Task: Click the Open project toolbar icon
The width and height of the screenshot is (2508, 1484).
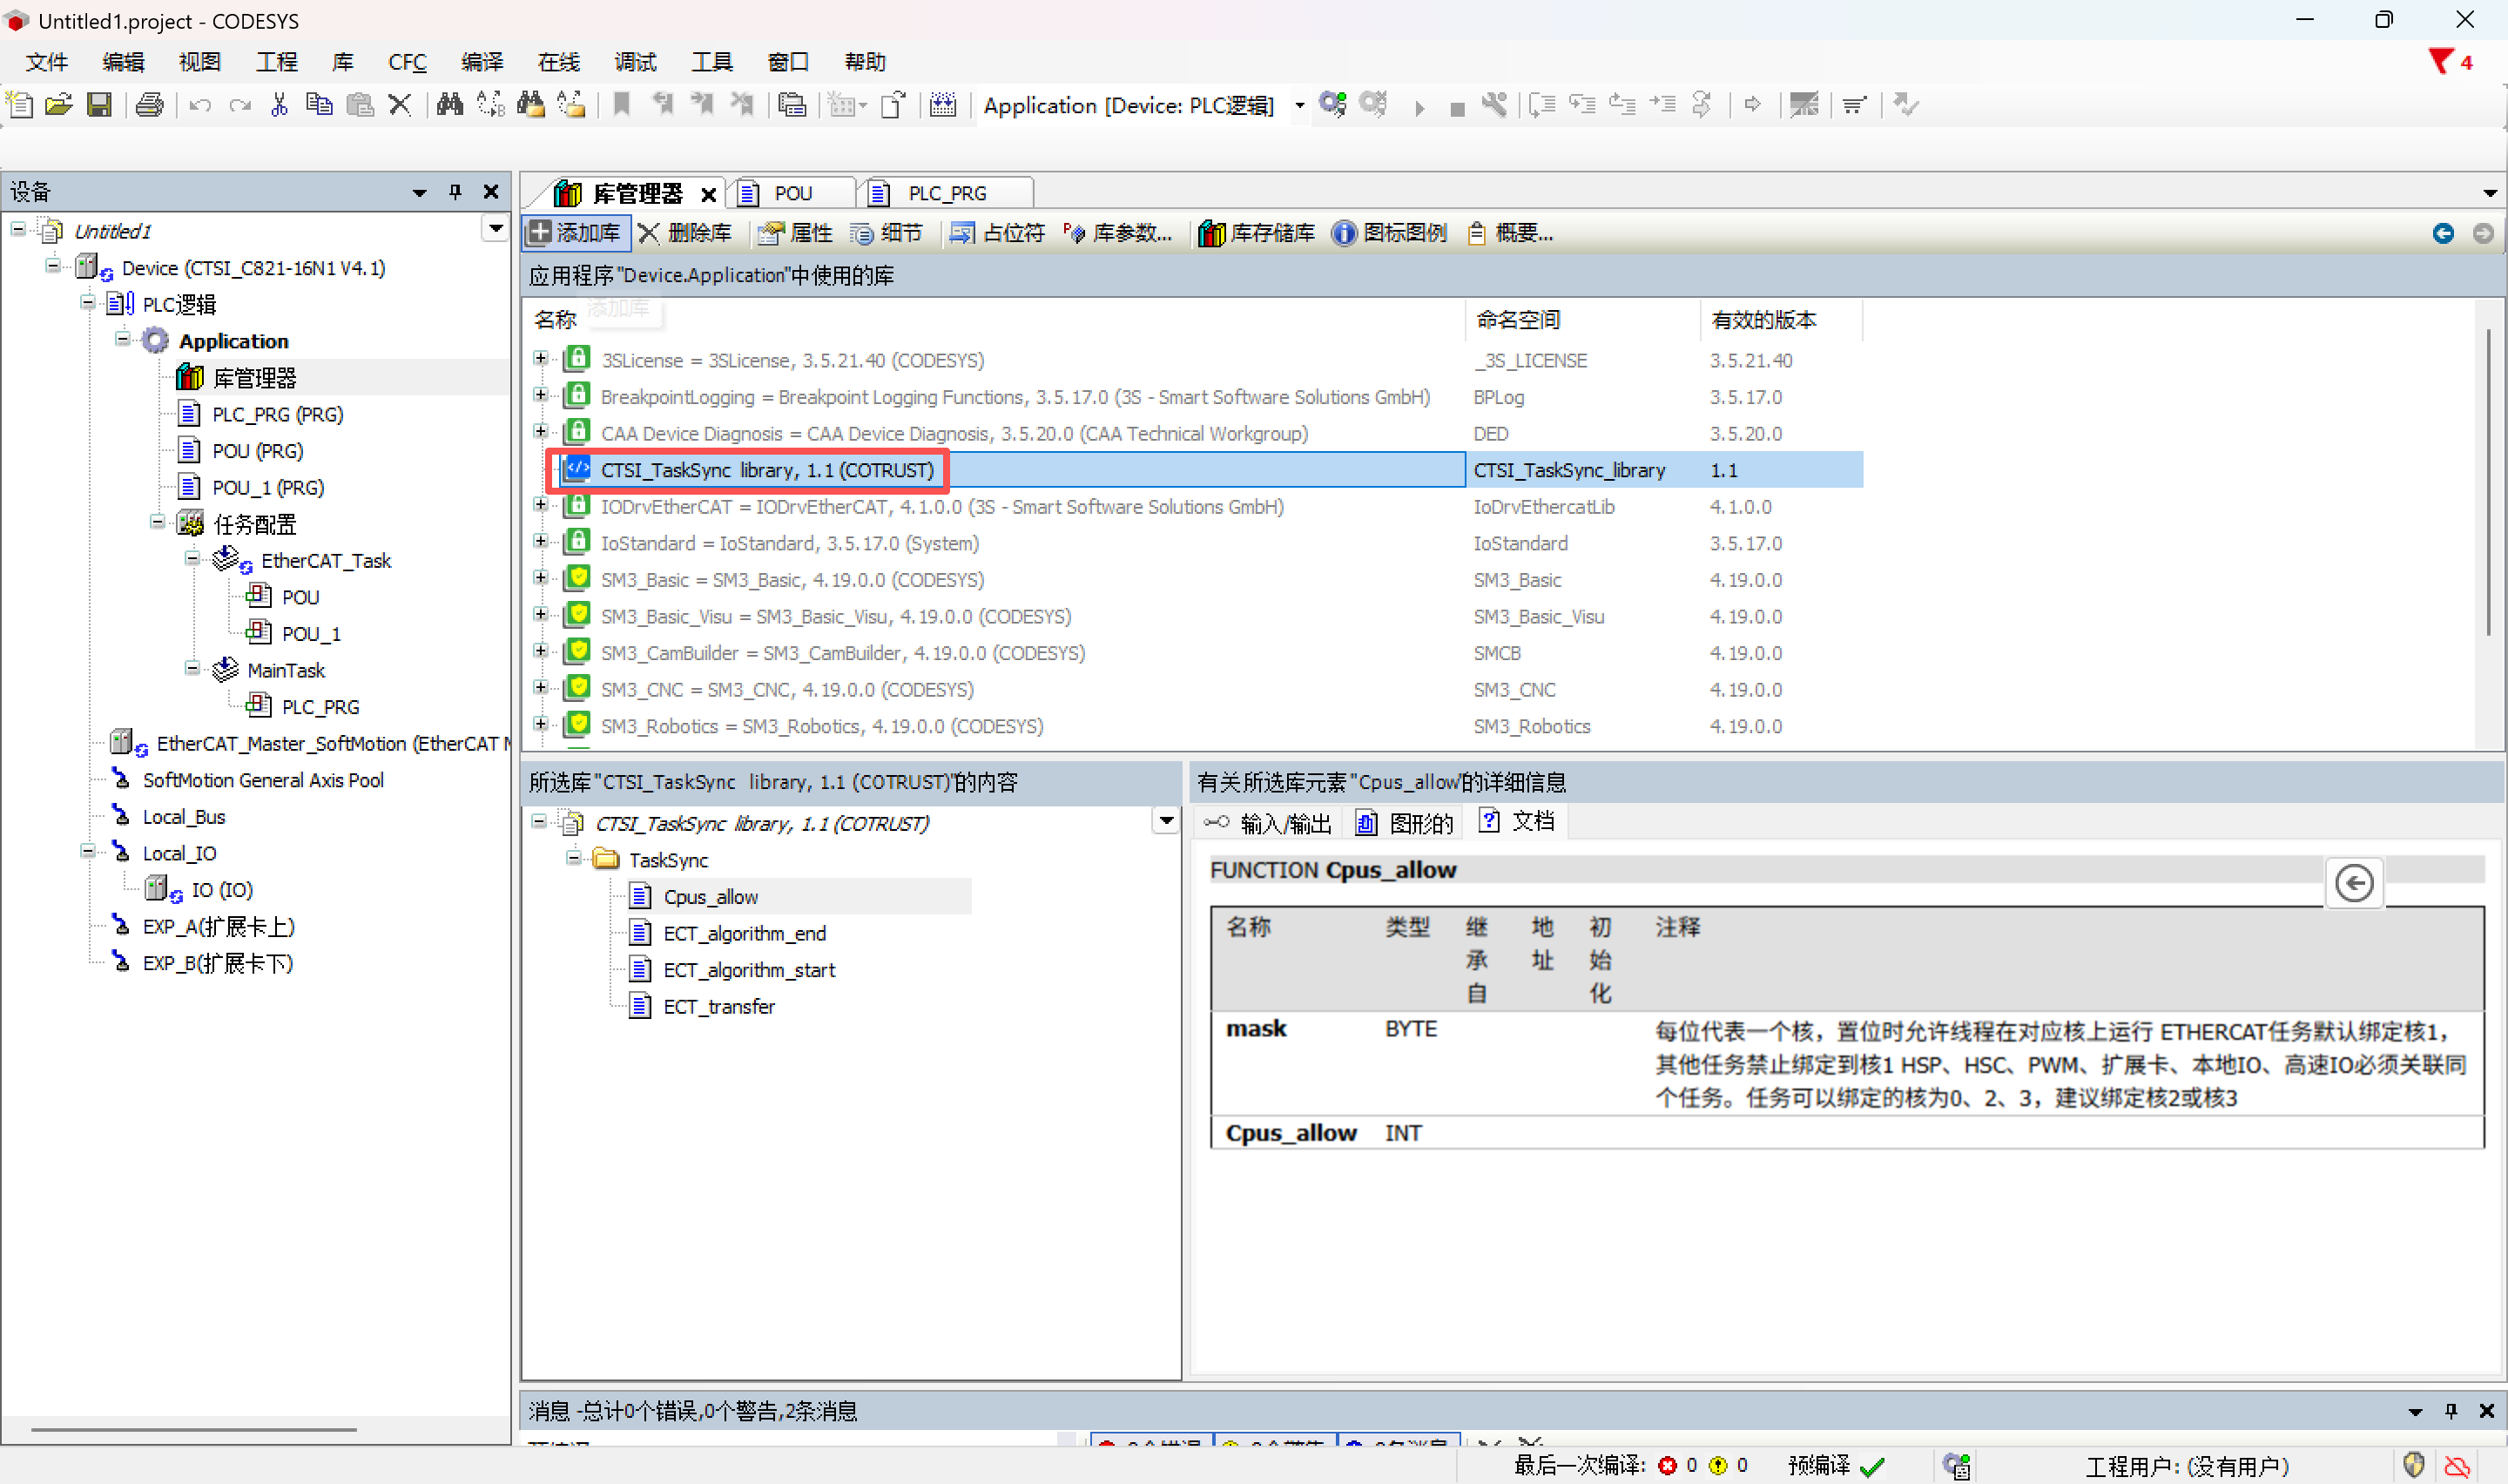Action: coord(59,105)
